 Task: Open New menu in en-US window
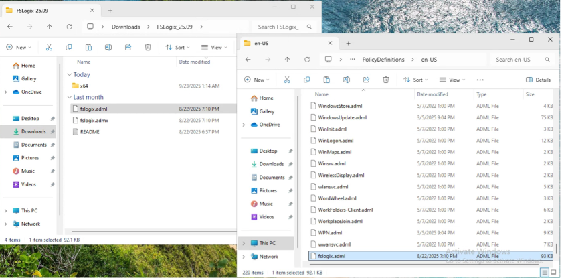click(x=256, y=80)
